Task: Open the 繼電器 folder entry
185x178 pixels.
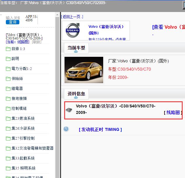Action: tap(17, 88)
